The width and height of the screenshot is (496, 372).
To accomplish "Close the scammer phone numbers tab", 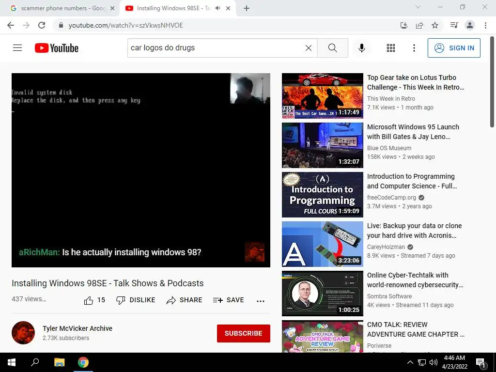I will [x=112, y=9].
